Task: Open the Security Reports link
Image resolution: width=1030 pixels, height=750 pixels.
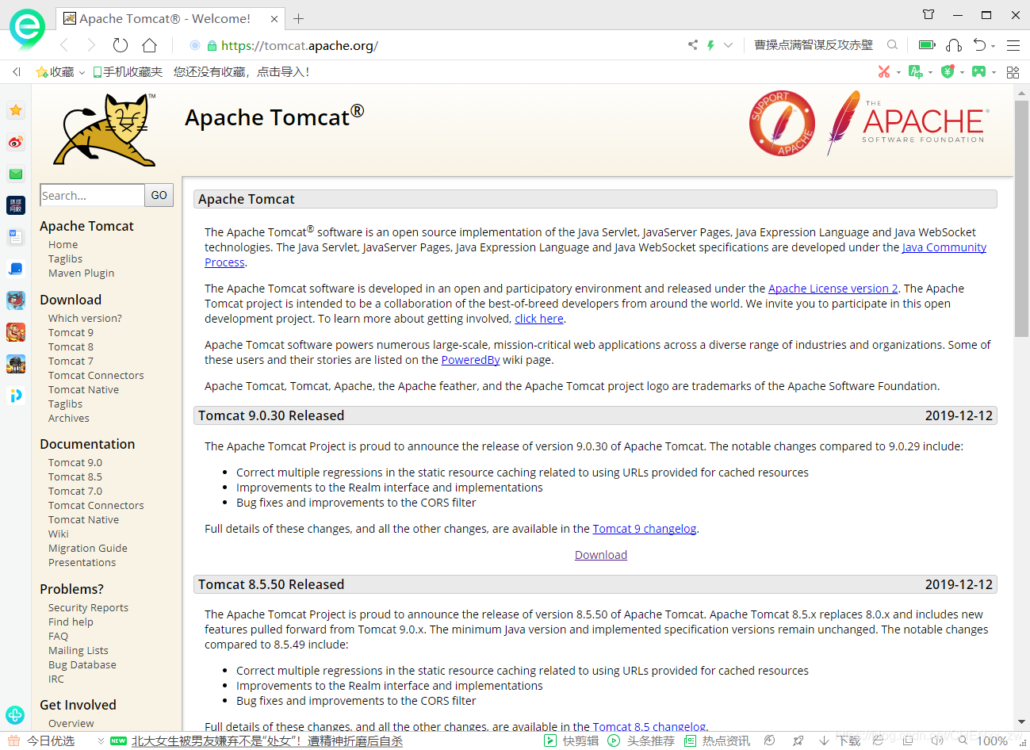Action: coord(88,608)
